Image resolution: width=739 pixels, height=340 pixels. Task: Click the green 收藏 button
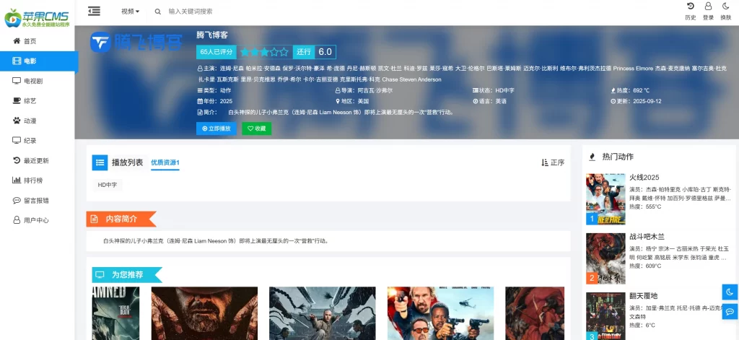(256, 128)
